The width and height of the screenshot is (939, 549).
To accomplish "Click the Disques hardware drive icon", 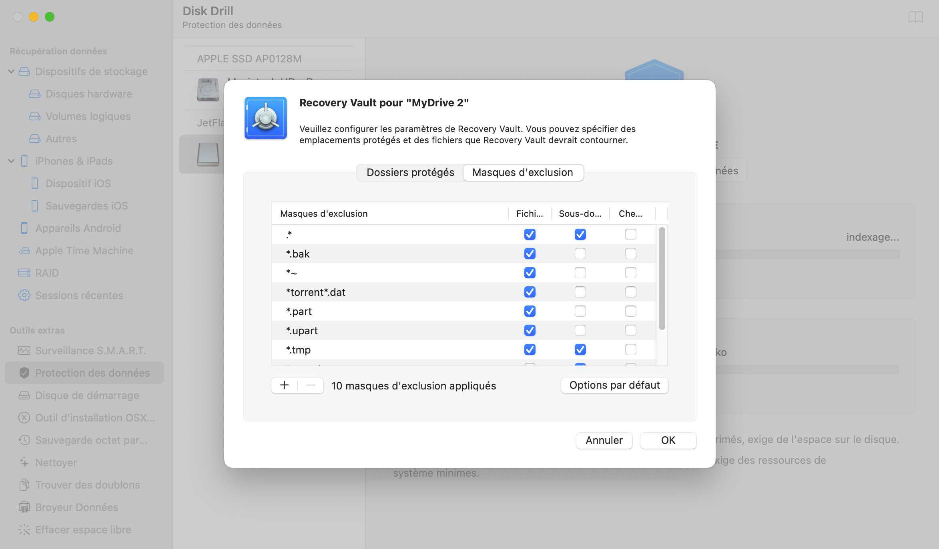I will 35,94.
